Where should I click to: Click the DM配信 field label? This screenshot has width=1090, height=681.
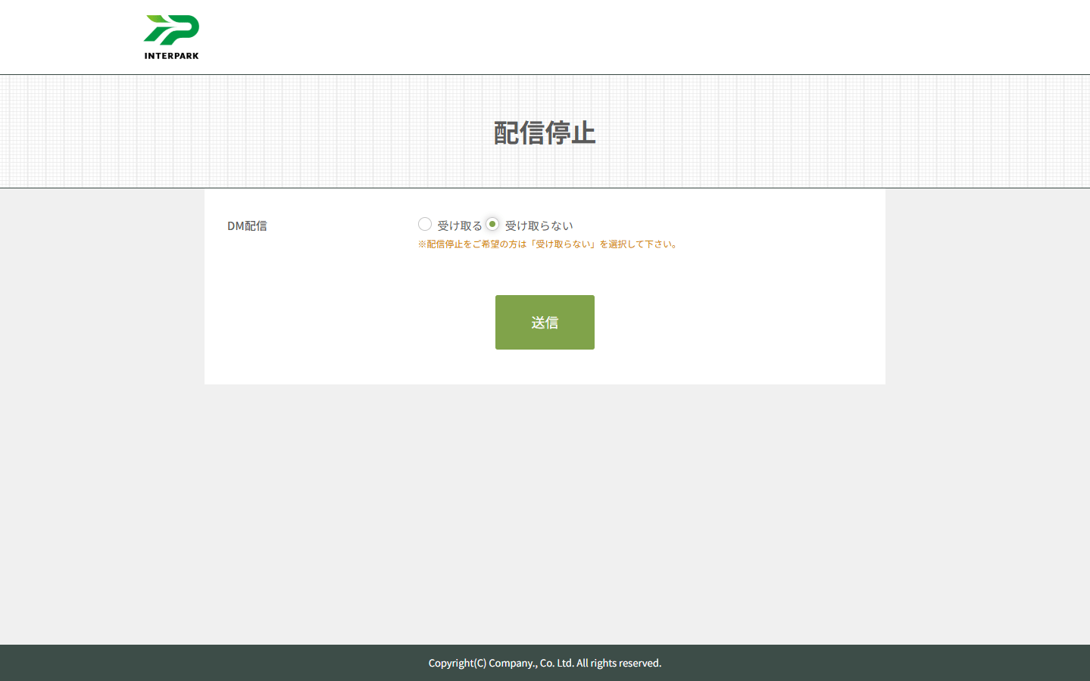click(x=247, y=225)
